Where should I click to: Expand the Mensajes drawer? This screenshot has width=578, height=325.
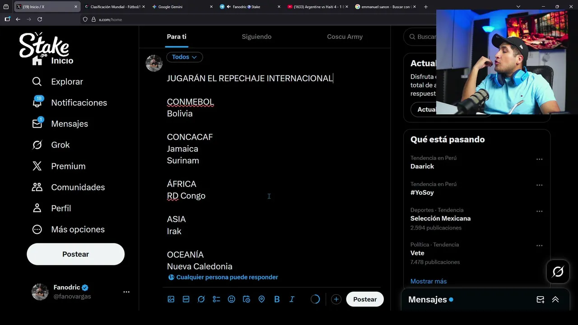[x=555, y=300]
